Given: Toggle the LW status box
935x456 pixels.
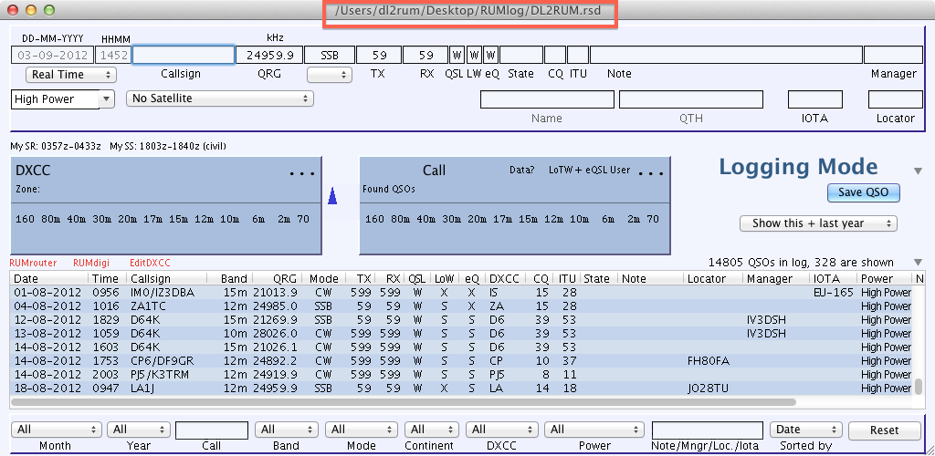Looking at the screenshot, I should click(474, 55).
